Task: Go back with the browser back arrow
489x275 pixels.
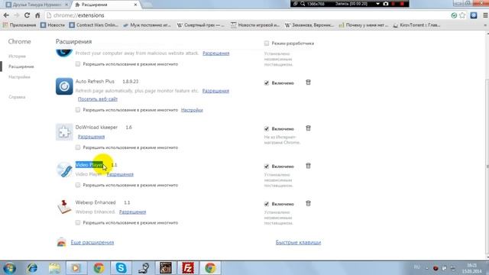Action: [x=6, y=15]
